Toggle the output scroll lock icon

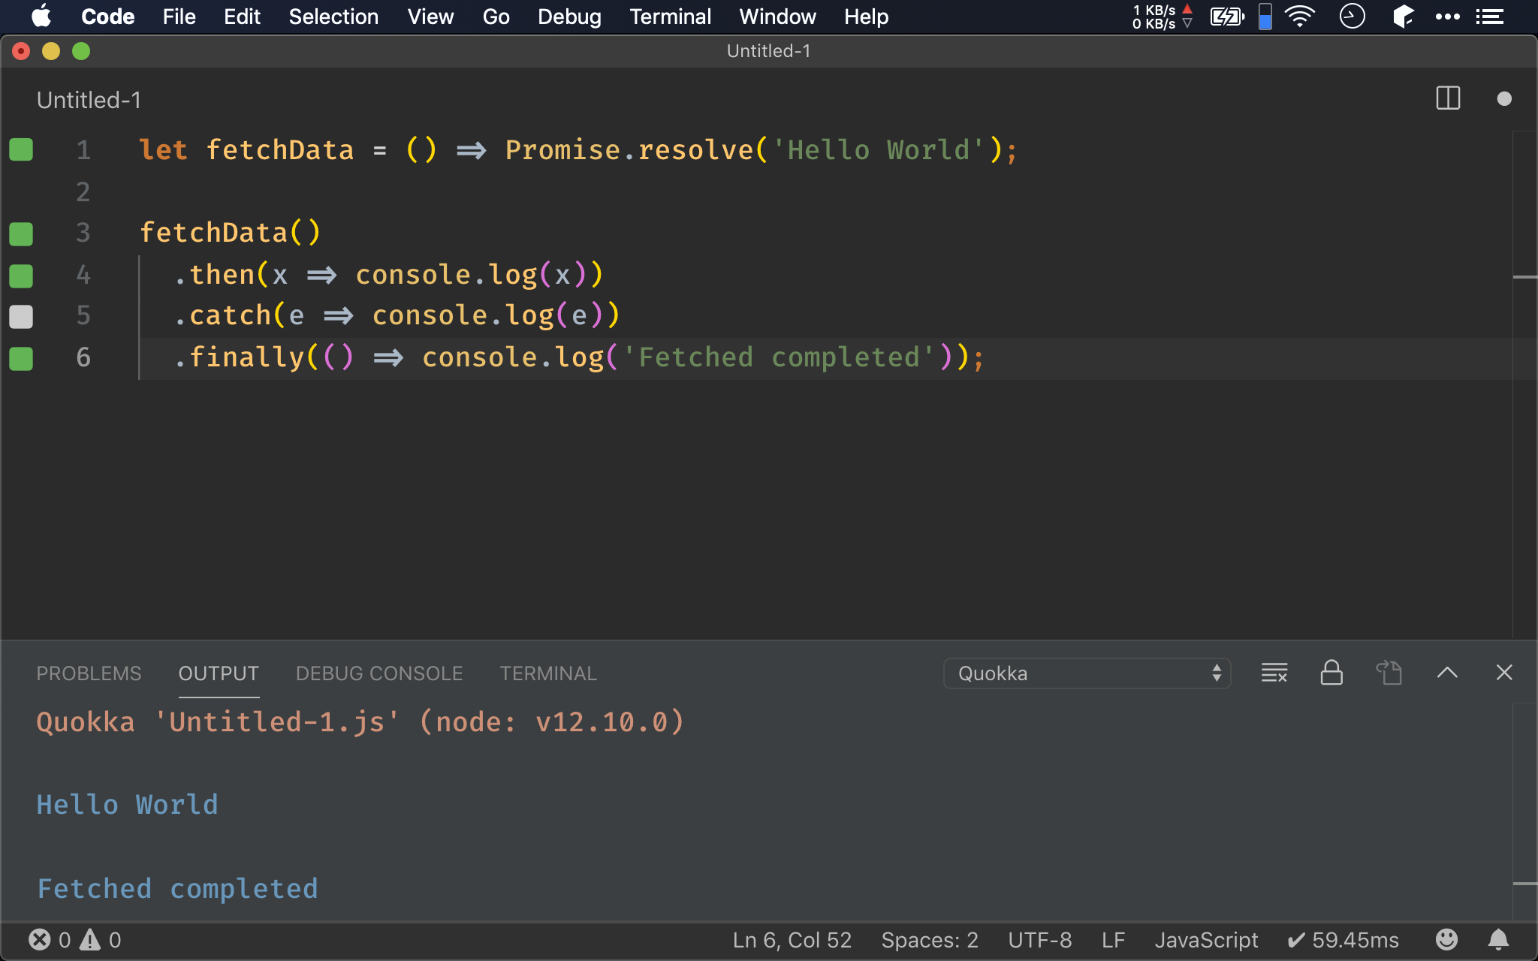coord(1331,673)
